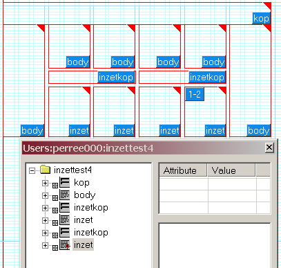Select the first inzet tree item

tap(84, 220)
